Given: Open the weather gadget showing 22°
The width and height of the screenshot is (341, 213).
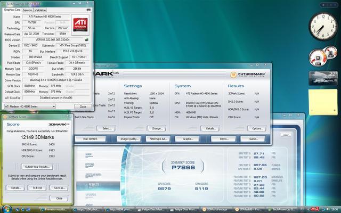Looking at the screenshot, I should point(323,78).
